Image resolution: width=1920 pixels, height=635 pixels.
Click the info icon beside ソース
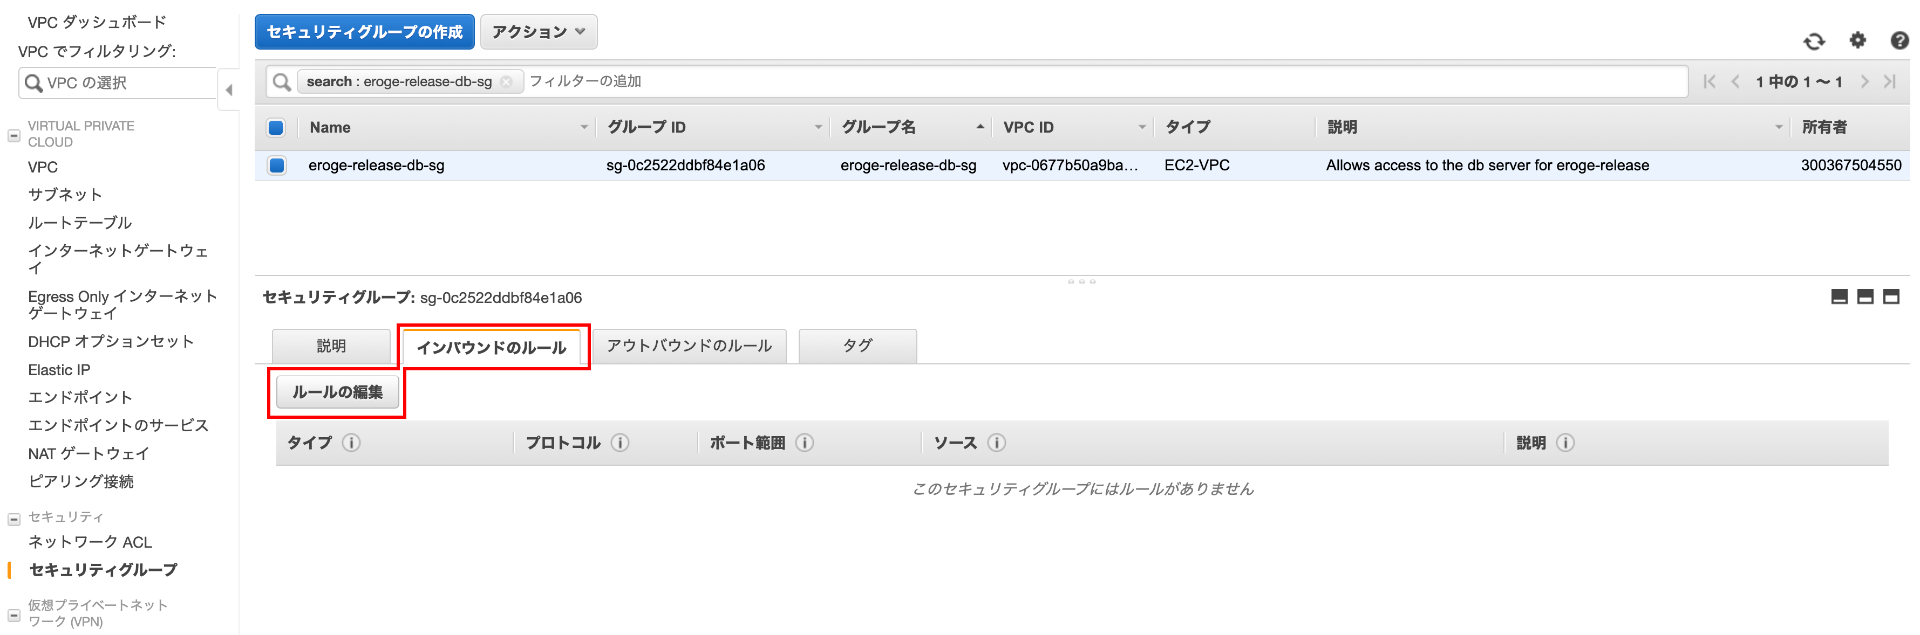point(997,443)
